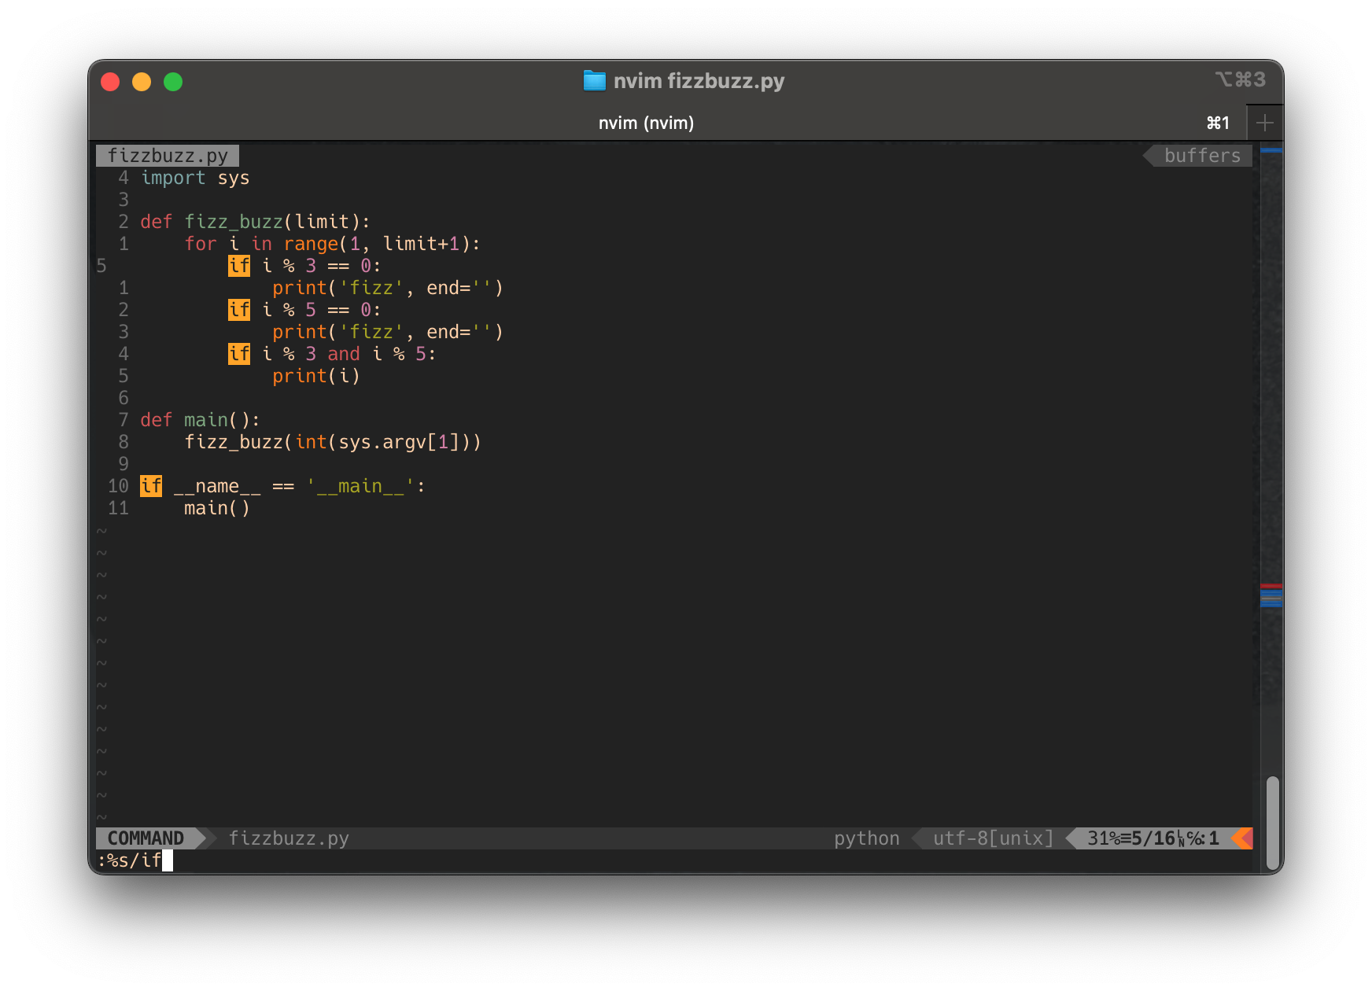Click the chevron on the buffers section header
1372x991 pixels.
[1149, 156]
